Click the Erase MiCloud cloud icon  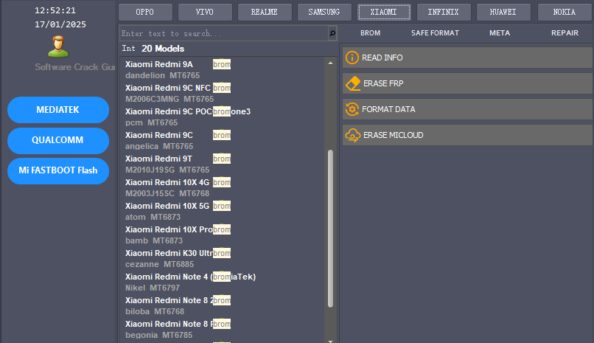(x=352, y=135)
